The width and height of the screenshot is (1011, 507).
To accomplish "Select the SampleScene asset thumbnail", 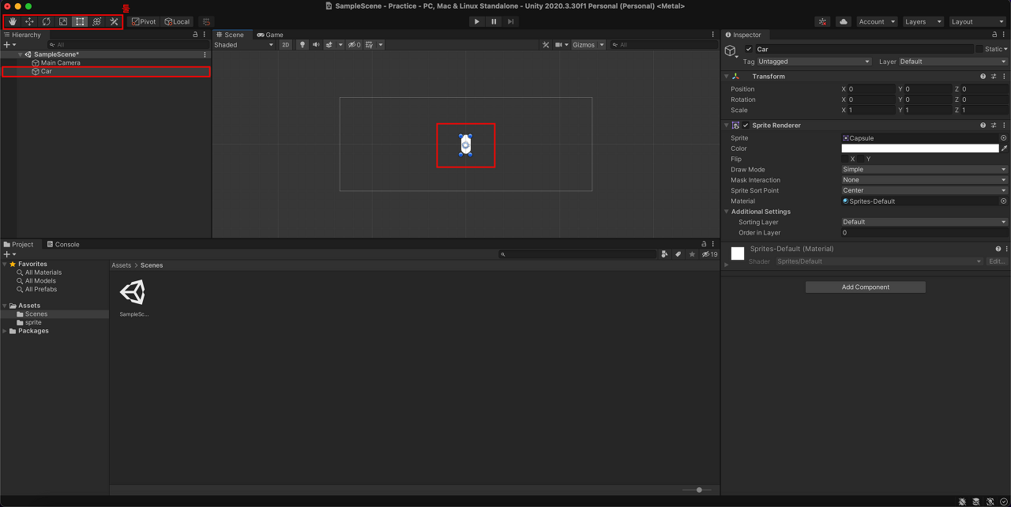I will [x=133, y=293].
